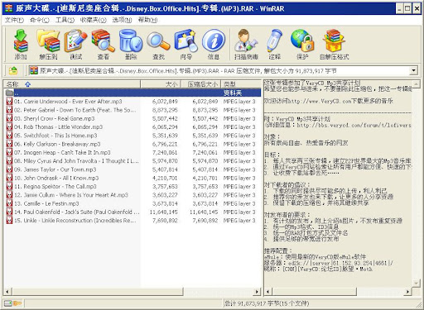Sort by the 名称 column header

pyautogui.click(x=72, y=84)
